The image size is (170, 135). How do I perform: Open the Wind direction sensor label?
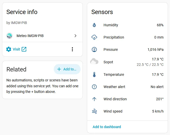115,99
